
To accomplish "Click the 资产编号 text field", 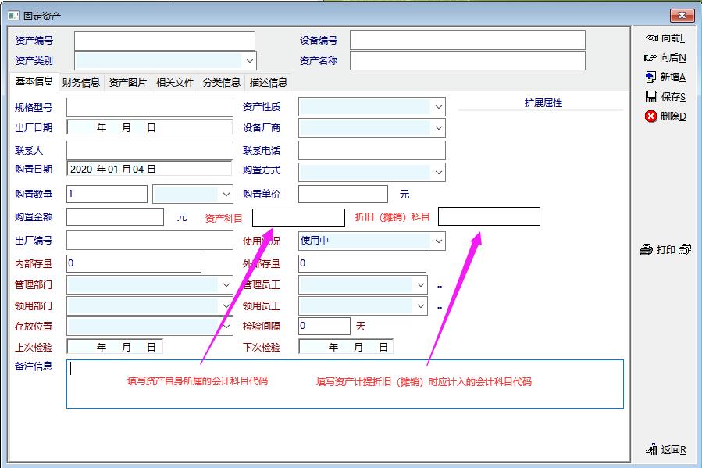I will pos(165,41).
